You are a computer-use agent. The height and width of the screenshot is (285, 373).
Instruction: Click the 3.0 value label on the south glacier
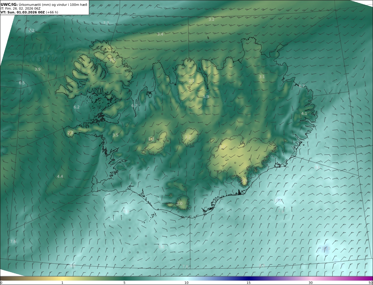[180, 204]
